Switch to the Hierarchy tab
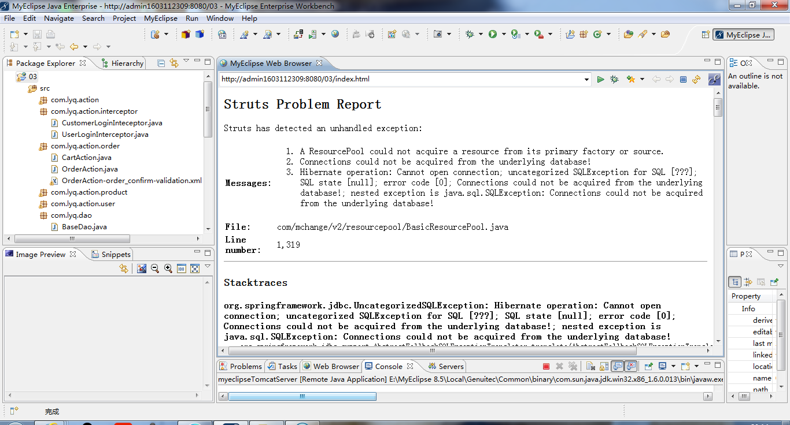The width and height of the screenshot is (790, 425). point(122,63)
